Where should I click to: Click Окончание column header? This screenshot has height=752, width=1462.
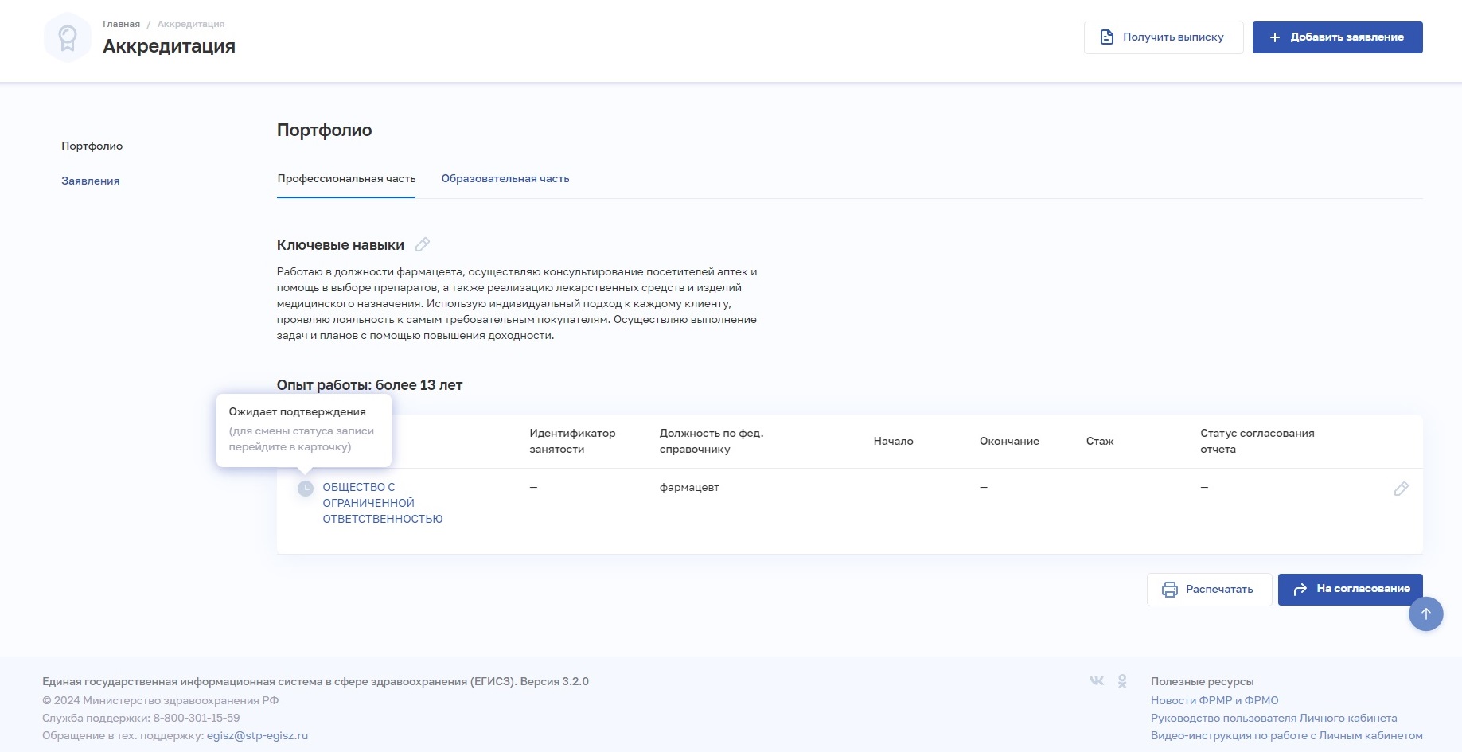point(1009,441)
